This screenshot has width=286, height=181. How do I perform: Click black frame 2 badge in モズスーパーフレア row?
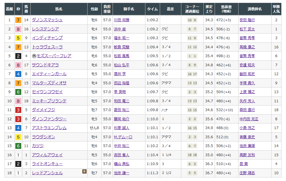[18, 56]
